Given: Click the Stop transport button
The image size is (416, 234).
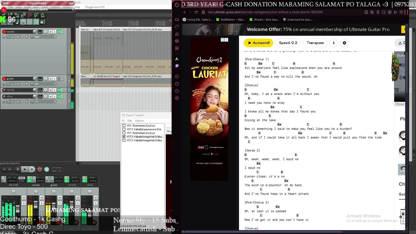Looking at the screenshot, I should [18, 169].
